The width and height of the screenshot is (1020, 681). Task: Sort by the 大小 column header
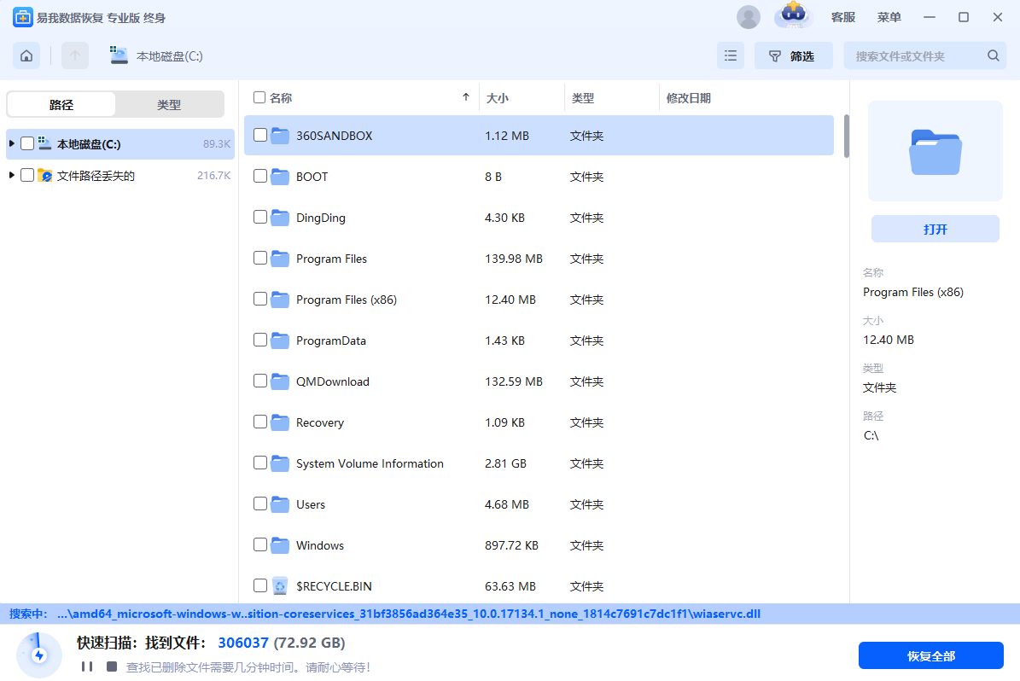pyautogui.click(x=498, y=98)
